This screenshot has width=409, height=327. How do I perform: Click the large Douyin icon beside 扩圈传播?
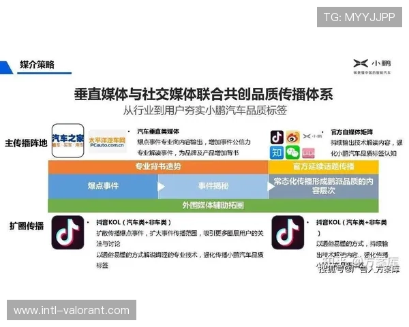[x=67, y=232]
